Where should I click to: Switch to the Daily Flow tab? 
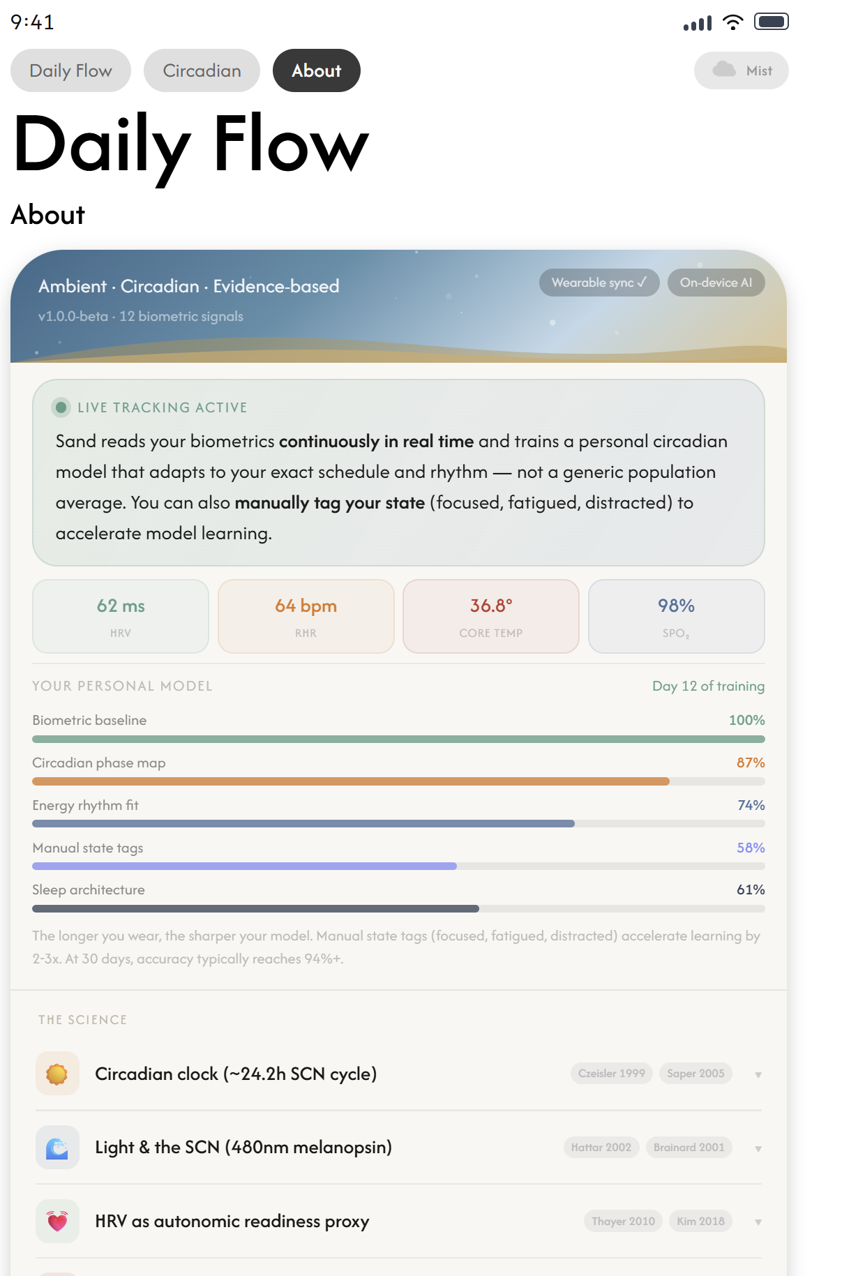point(70,70)
